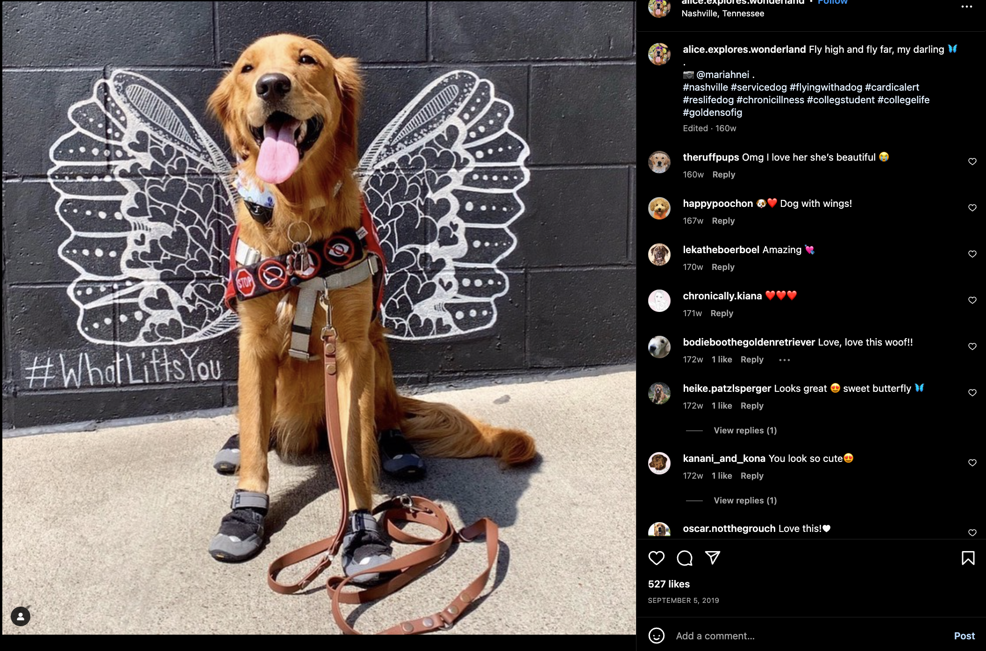This screenshot has width=986, height=651.
Task: Like happypoochon's comment with the heart
Action: tap(972, 208)
